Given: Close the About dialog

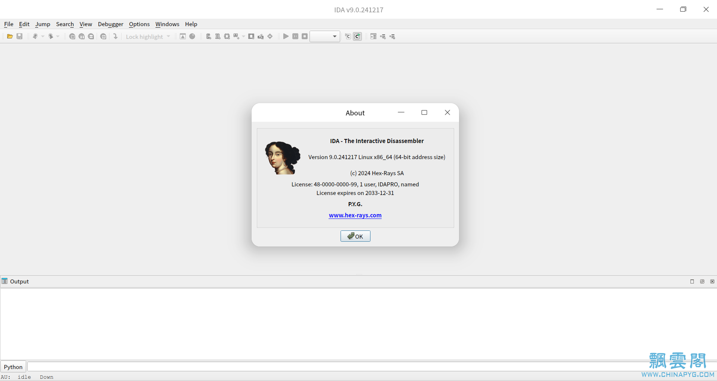Looking at the screenshot, I should [x=447, y=112].
